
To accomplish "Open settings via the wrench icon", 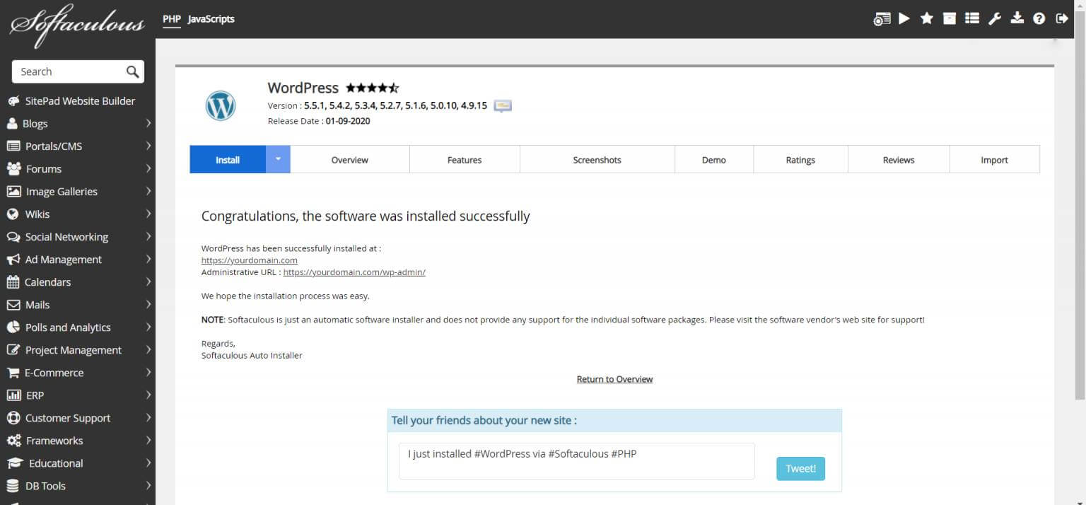I will pyautogui.click(x=995, y=19).
